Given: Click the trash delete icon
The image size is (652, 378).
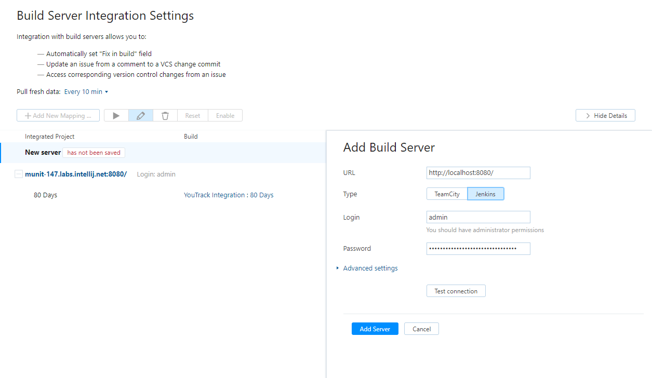Looking at the screenshot, I should point(165,116).
